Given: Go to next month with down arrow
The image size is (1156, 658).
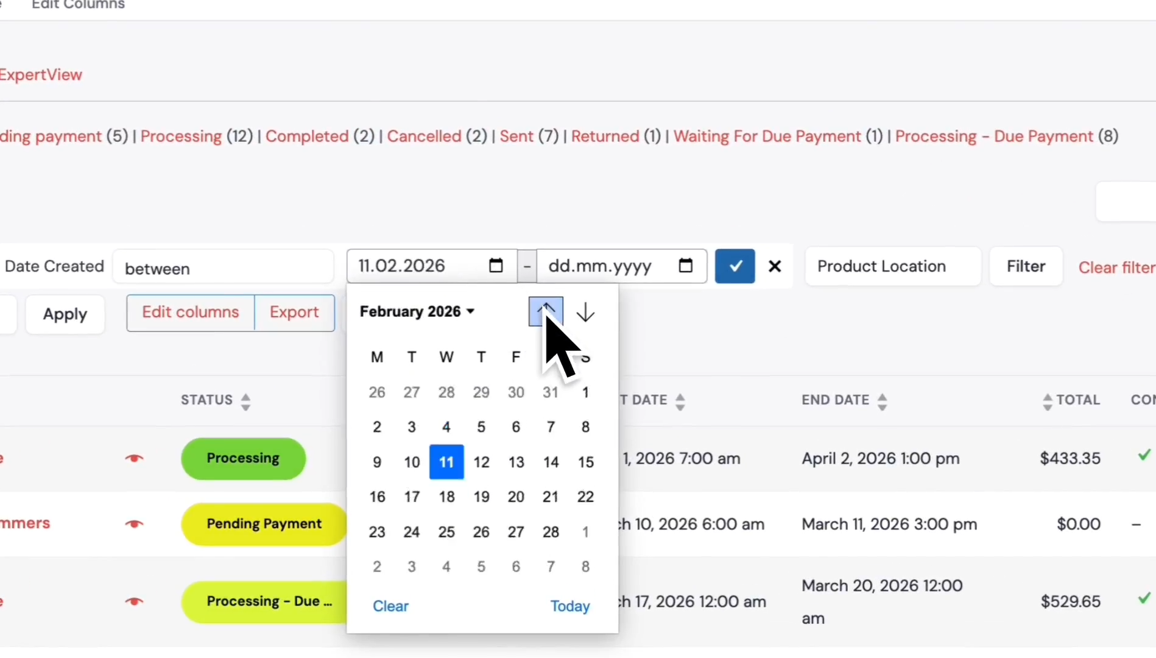Looking at the screenshot, I should 585,312.
